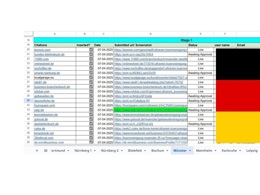Select row 20 header
This screenshot has height=195, width=260.
pos(28,49)
